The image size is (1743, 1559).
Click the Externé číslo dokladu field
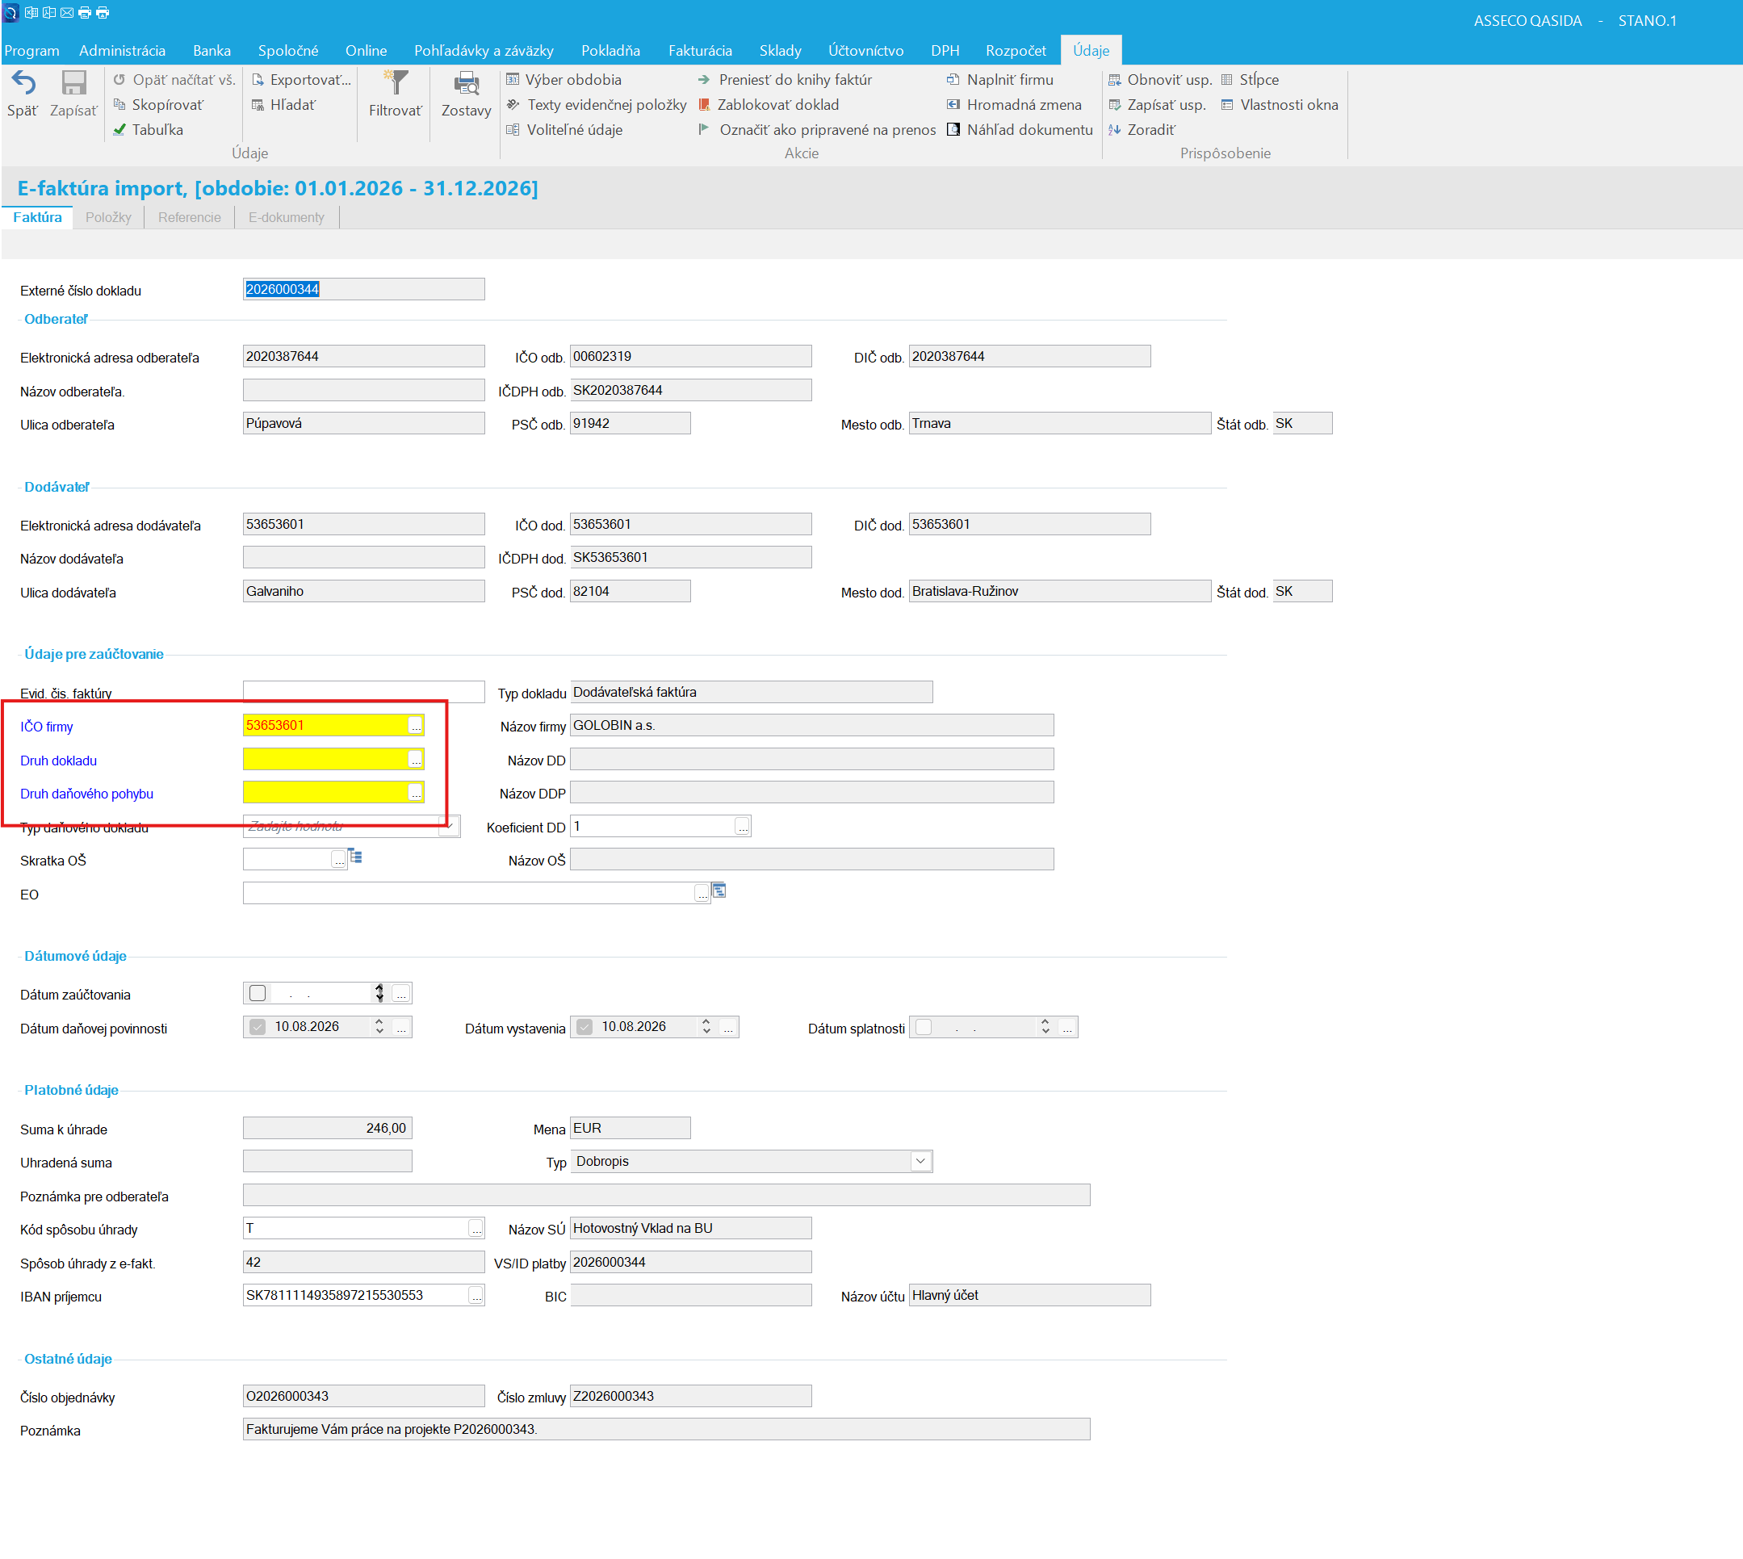pyautogui.click(x=363, y=290)
